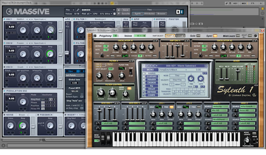This screenshot has width=266, height=155.
Task: Toggle LFO 2 Free switch
Action: (x=199, y=107)
